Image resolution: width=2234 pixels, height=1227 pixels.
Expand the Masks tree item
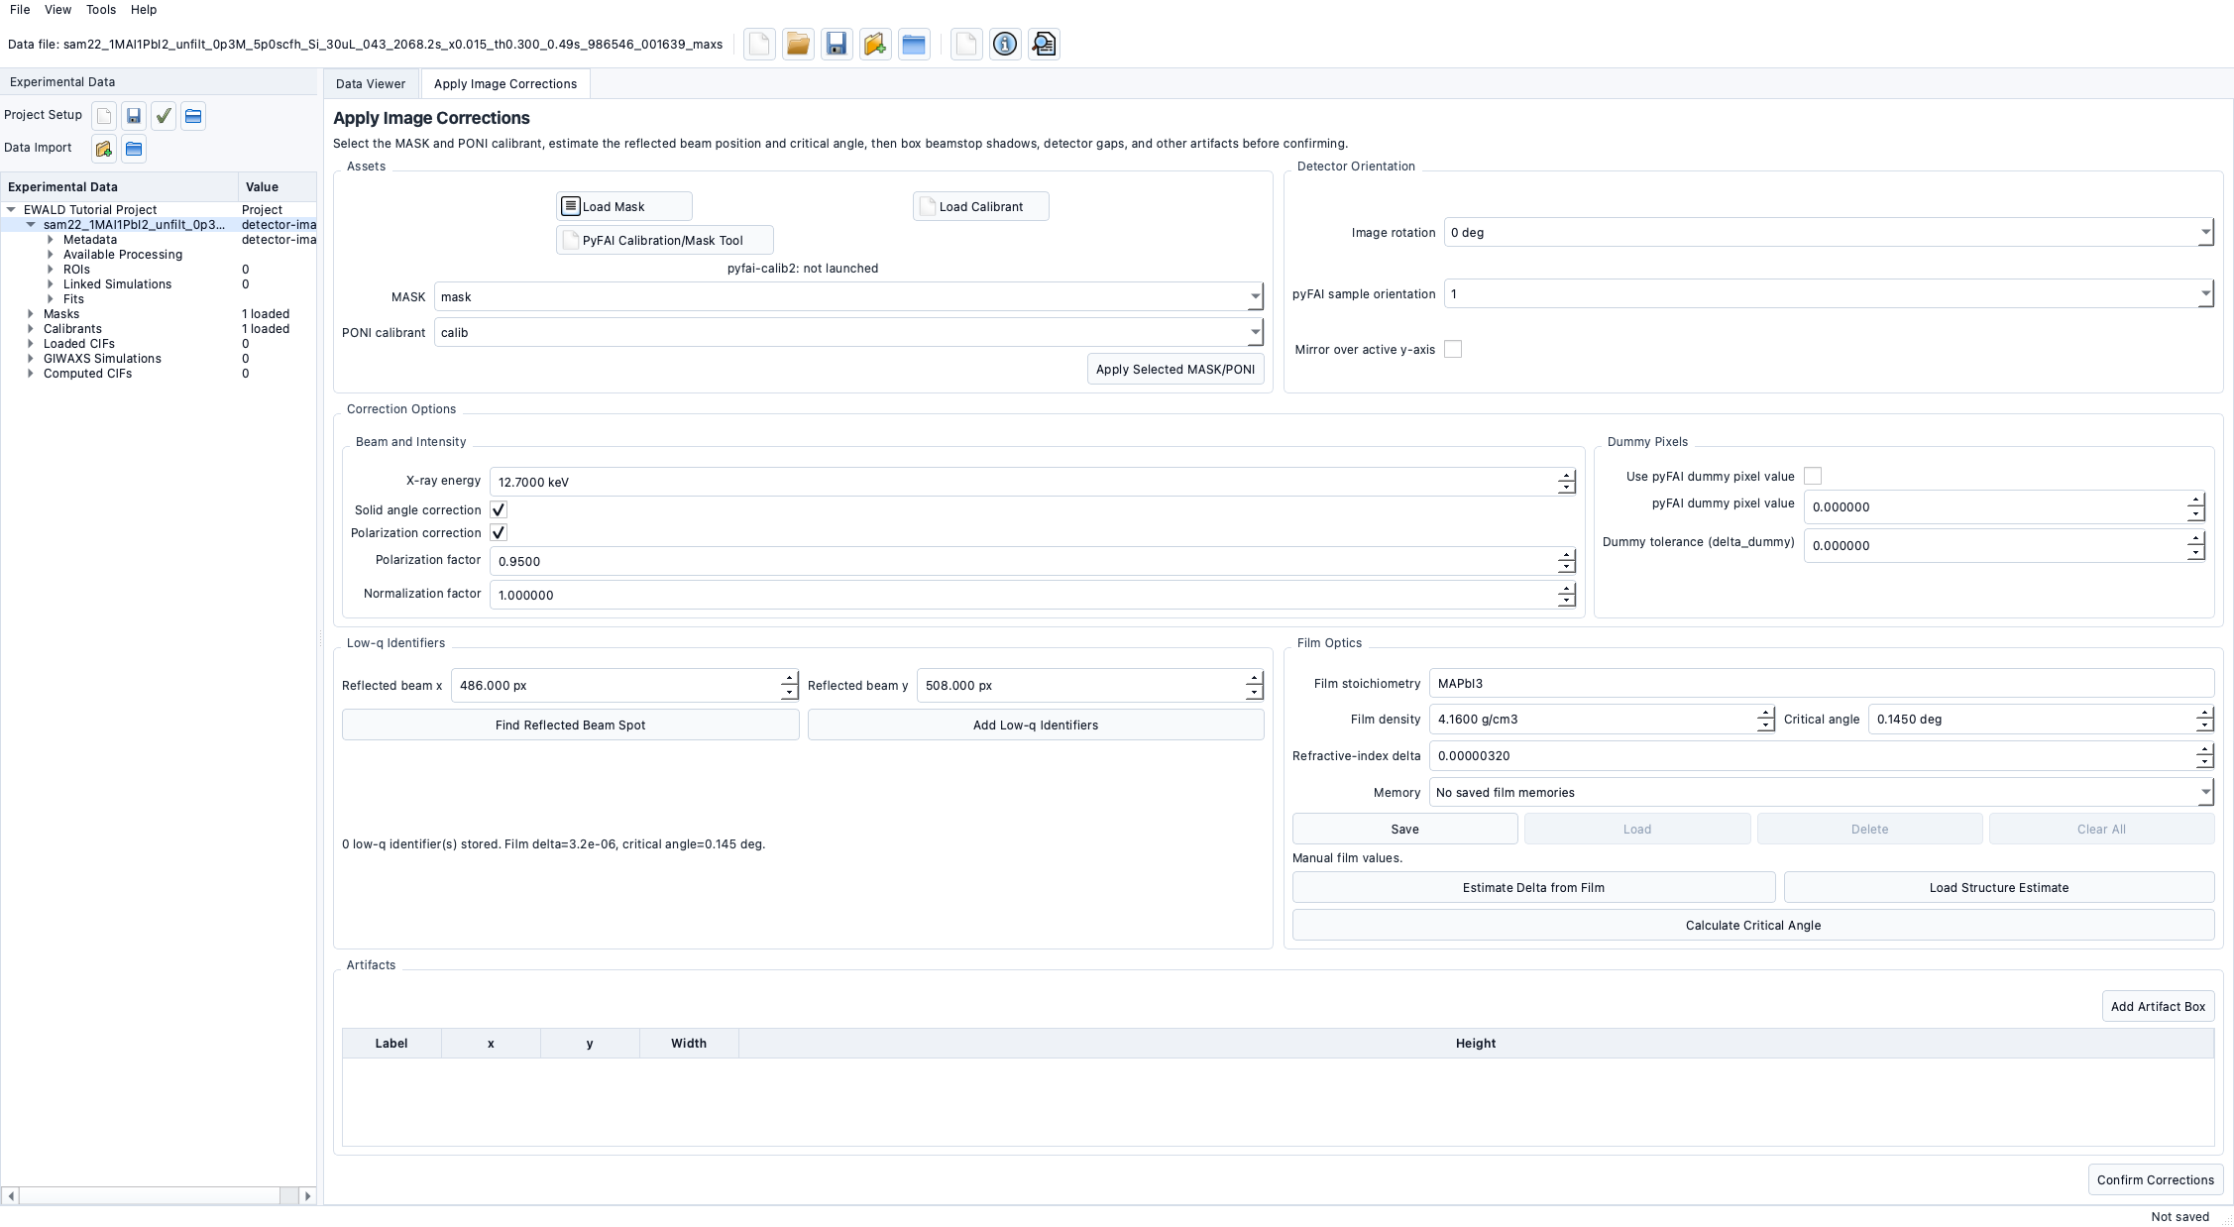tap(31, 314)
